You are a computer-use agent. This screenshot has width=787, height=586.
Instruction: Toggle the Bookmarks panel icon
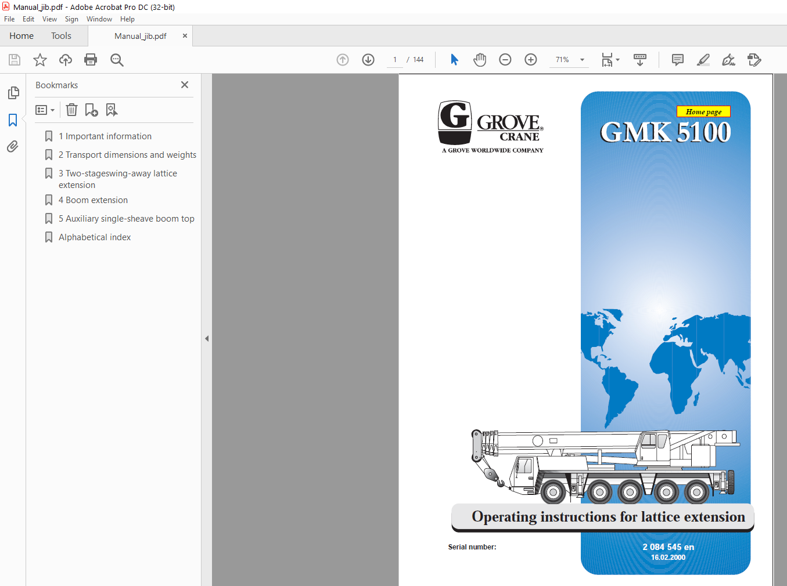tap(13, 120)
